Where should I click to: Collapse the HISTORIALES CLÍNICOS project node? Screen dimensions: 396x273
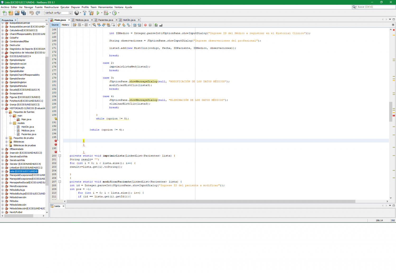[x=3, y=108]
